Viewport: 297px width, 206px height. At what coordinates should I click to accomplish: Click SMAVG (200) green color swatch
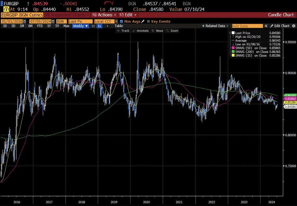pos(233,52)
